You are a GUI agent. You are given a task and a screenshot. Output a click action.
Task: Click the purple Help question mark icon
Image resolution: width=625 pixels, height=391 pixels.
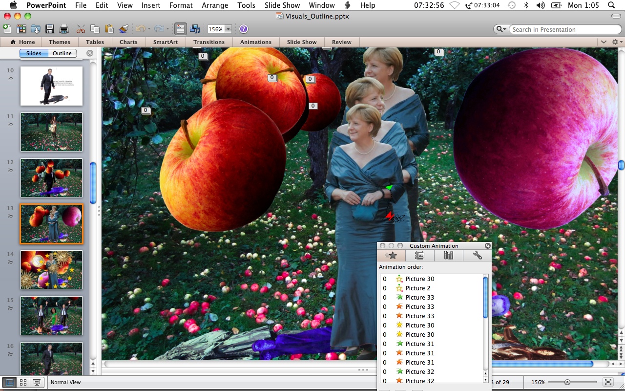point(243,29)
